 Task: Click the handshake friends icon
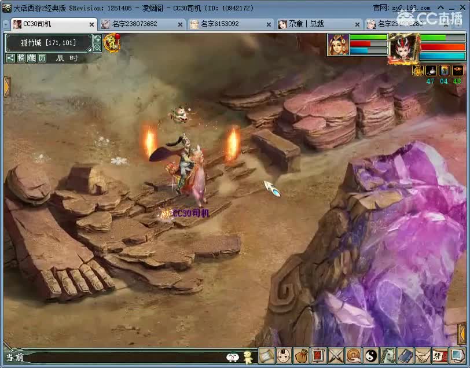tap(423, 356)
